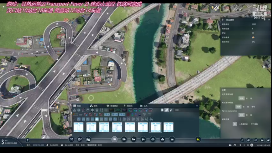Image resolution: width=272 pixels, height=153 pixels.
Task: Select 小角度匝道 under road tools
Action: pos(243,124)
